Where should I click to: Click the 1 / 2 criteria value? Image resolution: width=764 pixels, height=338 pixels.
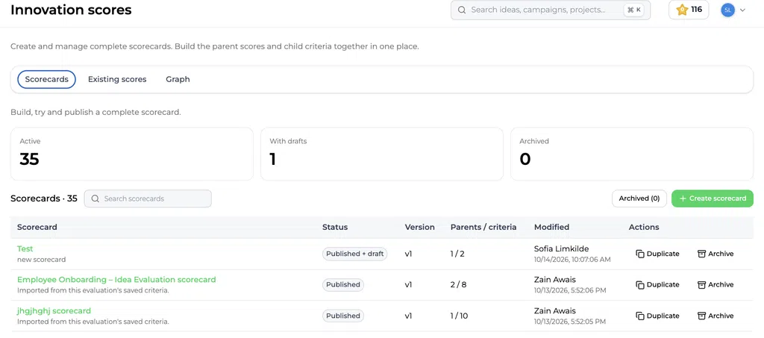[x=457, y=254]
